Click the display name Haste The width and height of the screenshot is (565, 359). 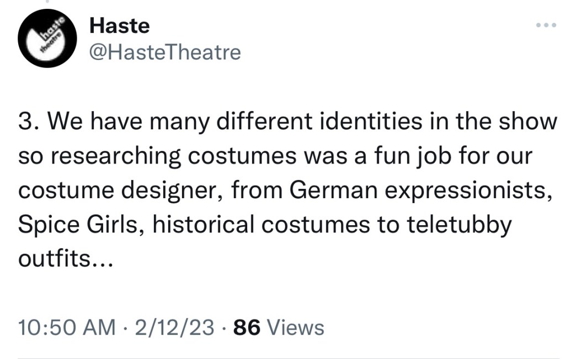pyautogui.click(x=119, y=25)
